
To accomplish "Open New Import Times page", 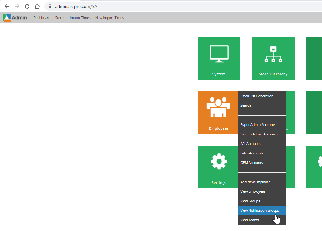I will click(x=109, y=18).
